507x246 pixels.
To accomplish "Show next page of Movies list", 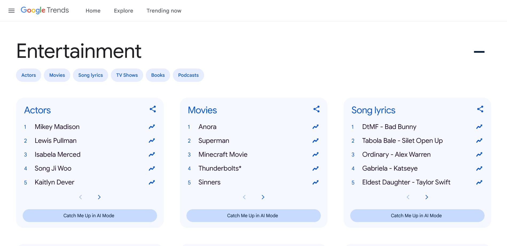I will 263,197.
